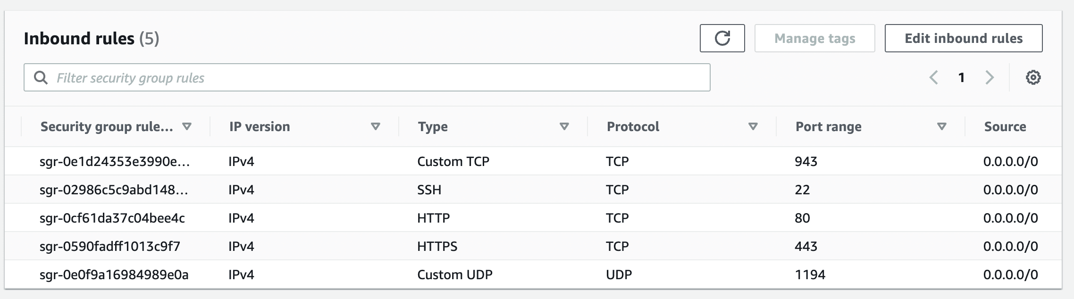The width and height of the screenshot is (1074, 299).
Task: Go to previous page chevron
Action: tap(933, 77)
